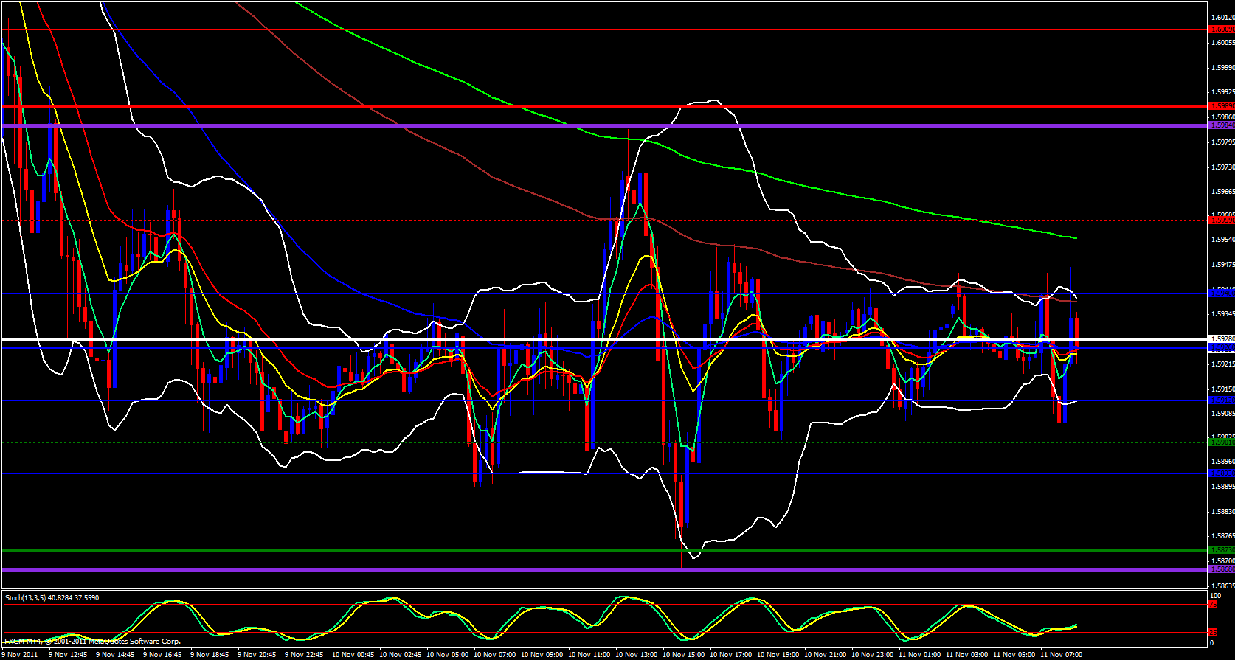Click the purple 1.59840 price label

point(1221,125)
